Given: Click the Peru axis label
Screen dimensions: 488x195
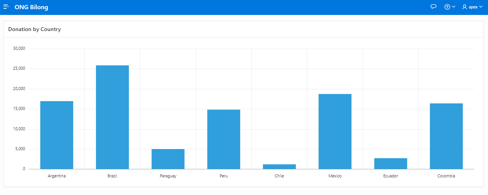Looking at the screenshot, I should pos(224,176).
